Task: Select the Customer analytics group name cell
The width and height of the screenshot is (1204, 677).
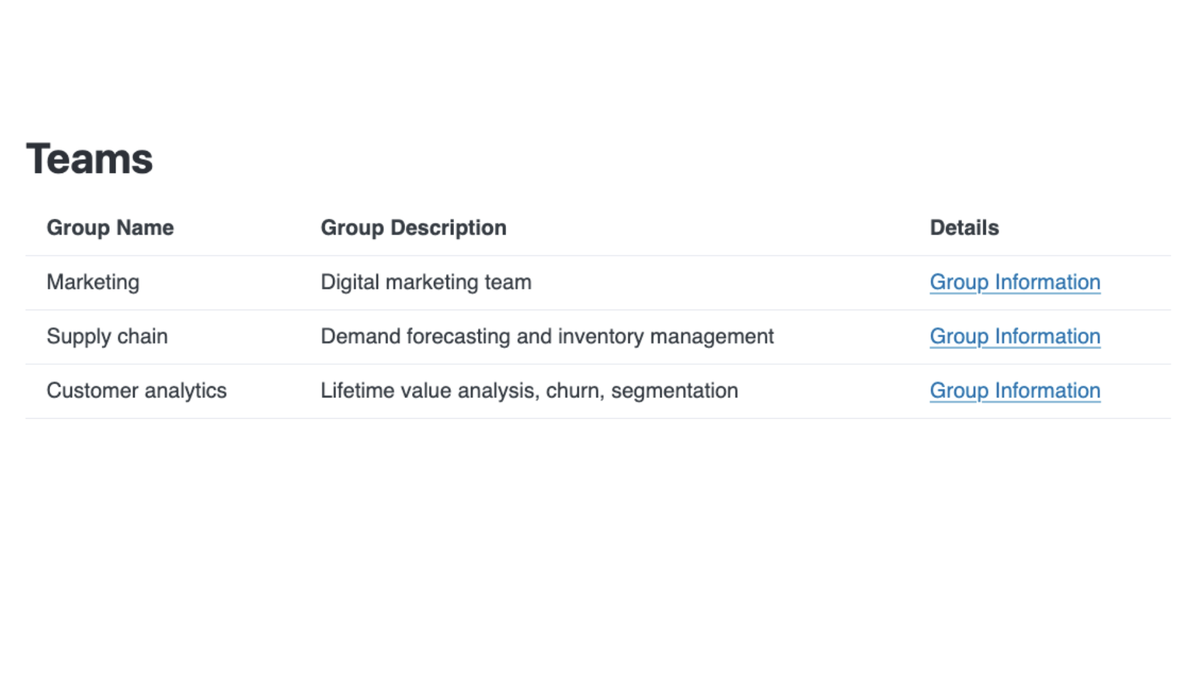Action: point(137,391)
